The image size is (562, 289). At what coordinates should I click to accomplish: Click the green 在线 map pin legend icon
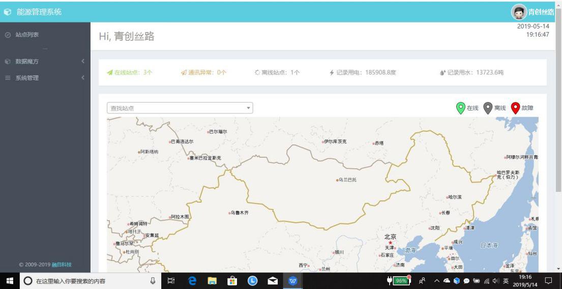460,108
